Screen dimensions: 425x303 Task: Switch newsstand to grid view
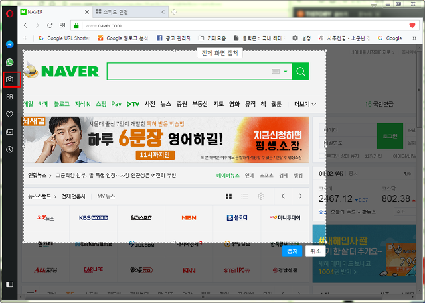click(228, 196)
